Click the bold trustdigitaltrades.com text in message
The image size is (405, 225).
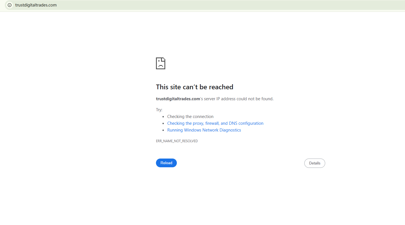[178, 99]
